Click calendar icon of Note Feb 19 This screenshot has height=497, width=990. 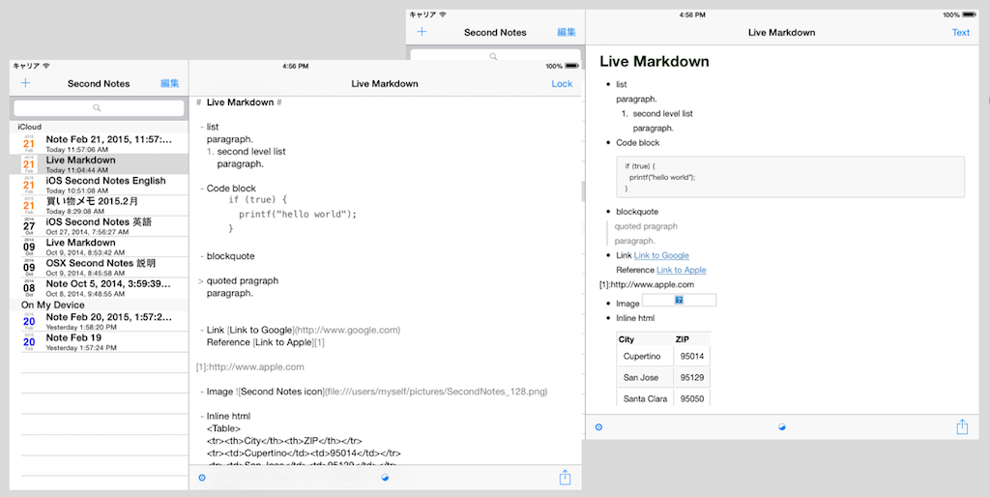29,341
